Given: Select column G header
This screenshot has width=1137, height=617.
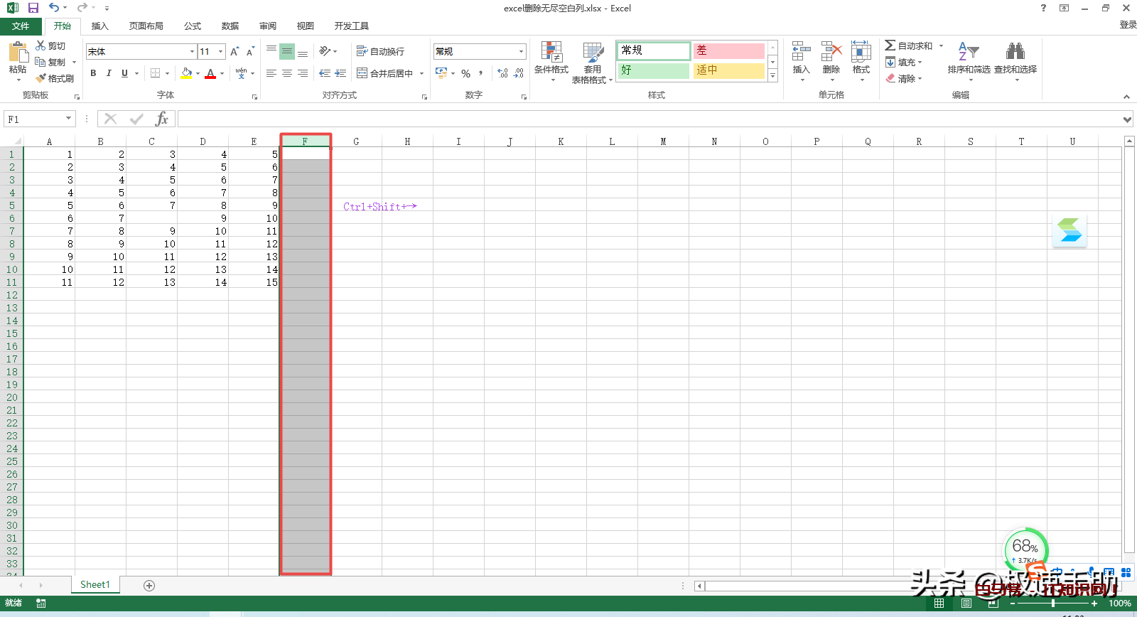Looking at the screenshot, I should 356,141.
